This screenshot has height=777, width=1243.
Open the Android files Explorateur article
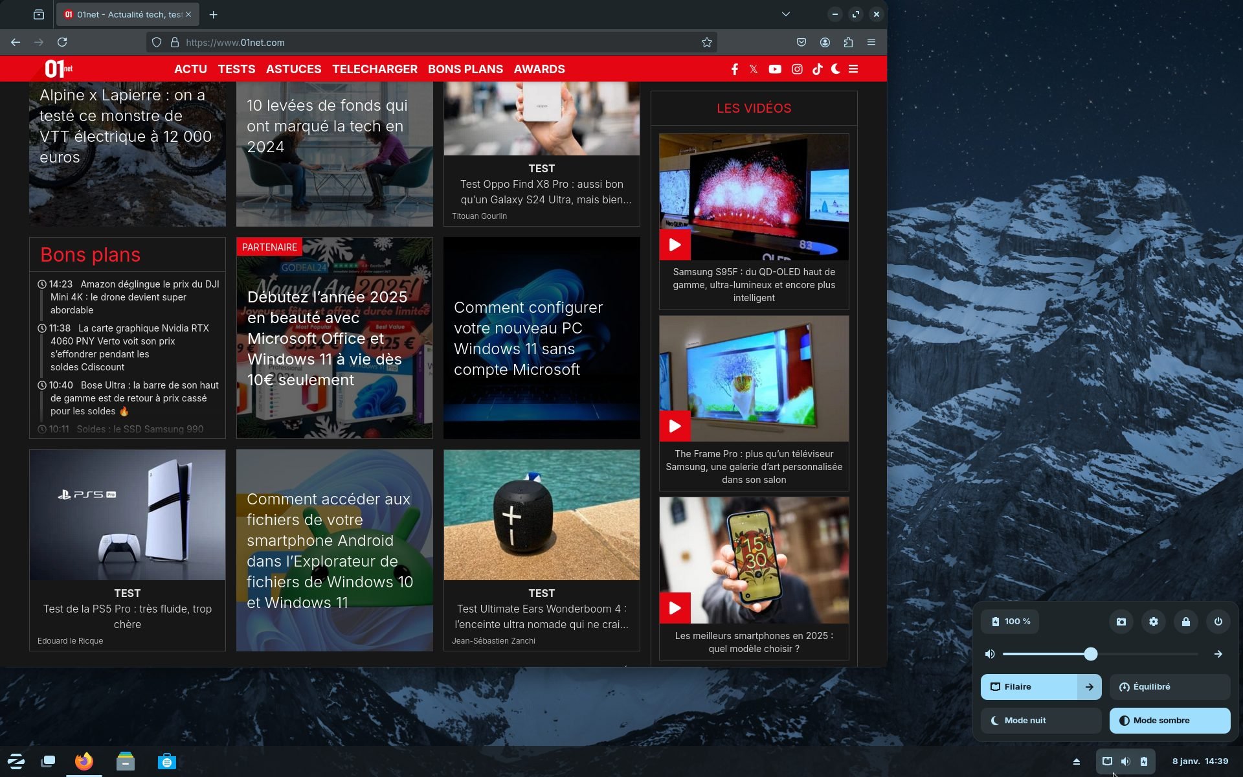tap(330, 551)
